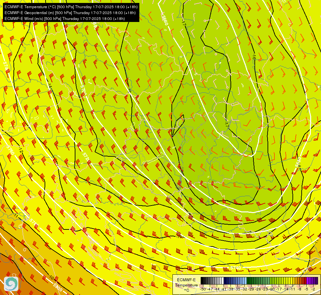
Task: Click the 5680 contour label on the right side
Action: click(299, 162)
